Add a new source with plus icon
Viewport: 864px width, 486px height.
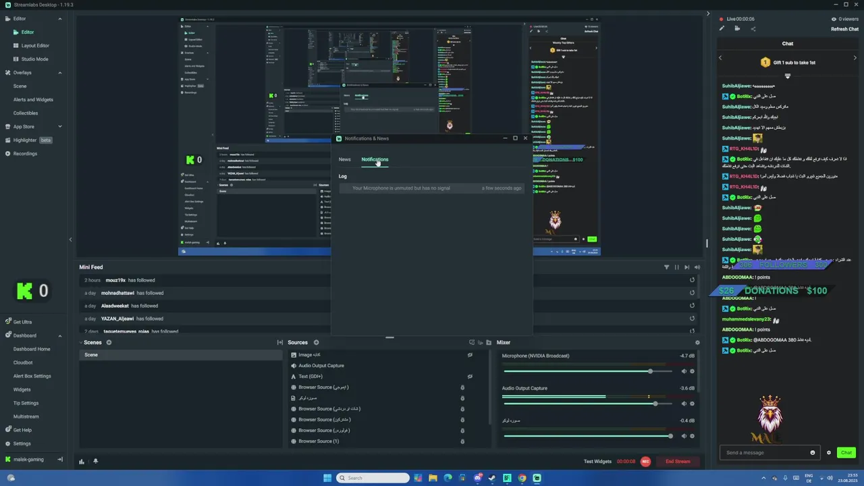(x=316, y=342)
